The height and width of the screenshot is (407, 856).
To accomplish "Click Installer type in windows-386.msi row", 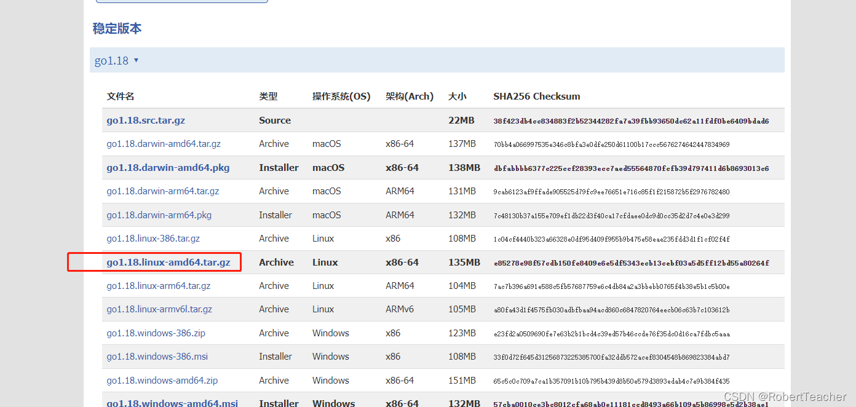I will pyautogui.click(x=275, y=357).
